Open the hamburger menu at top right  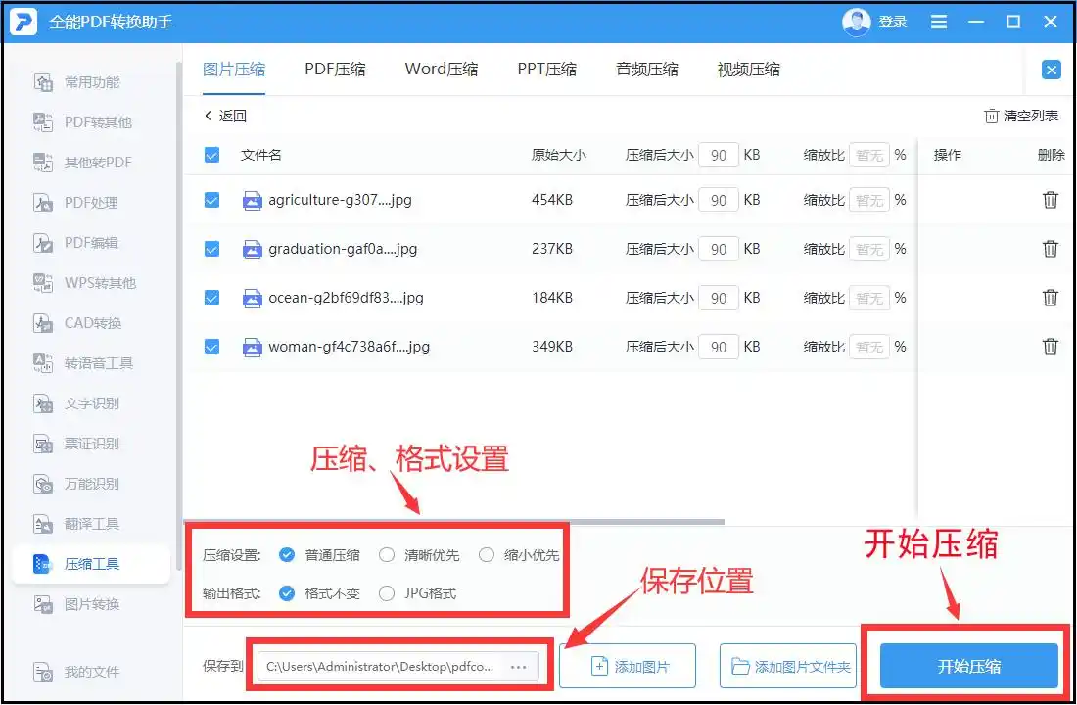pyautogui.click(x=938, y=21)
